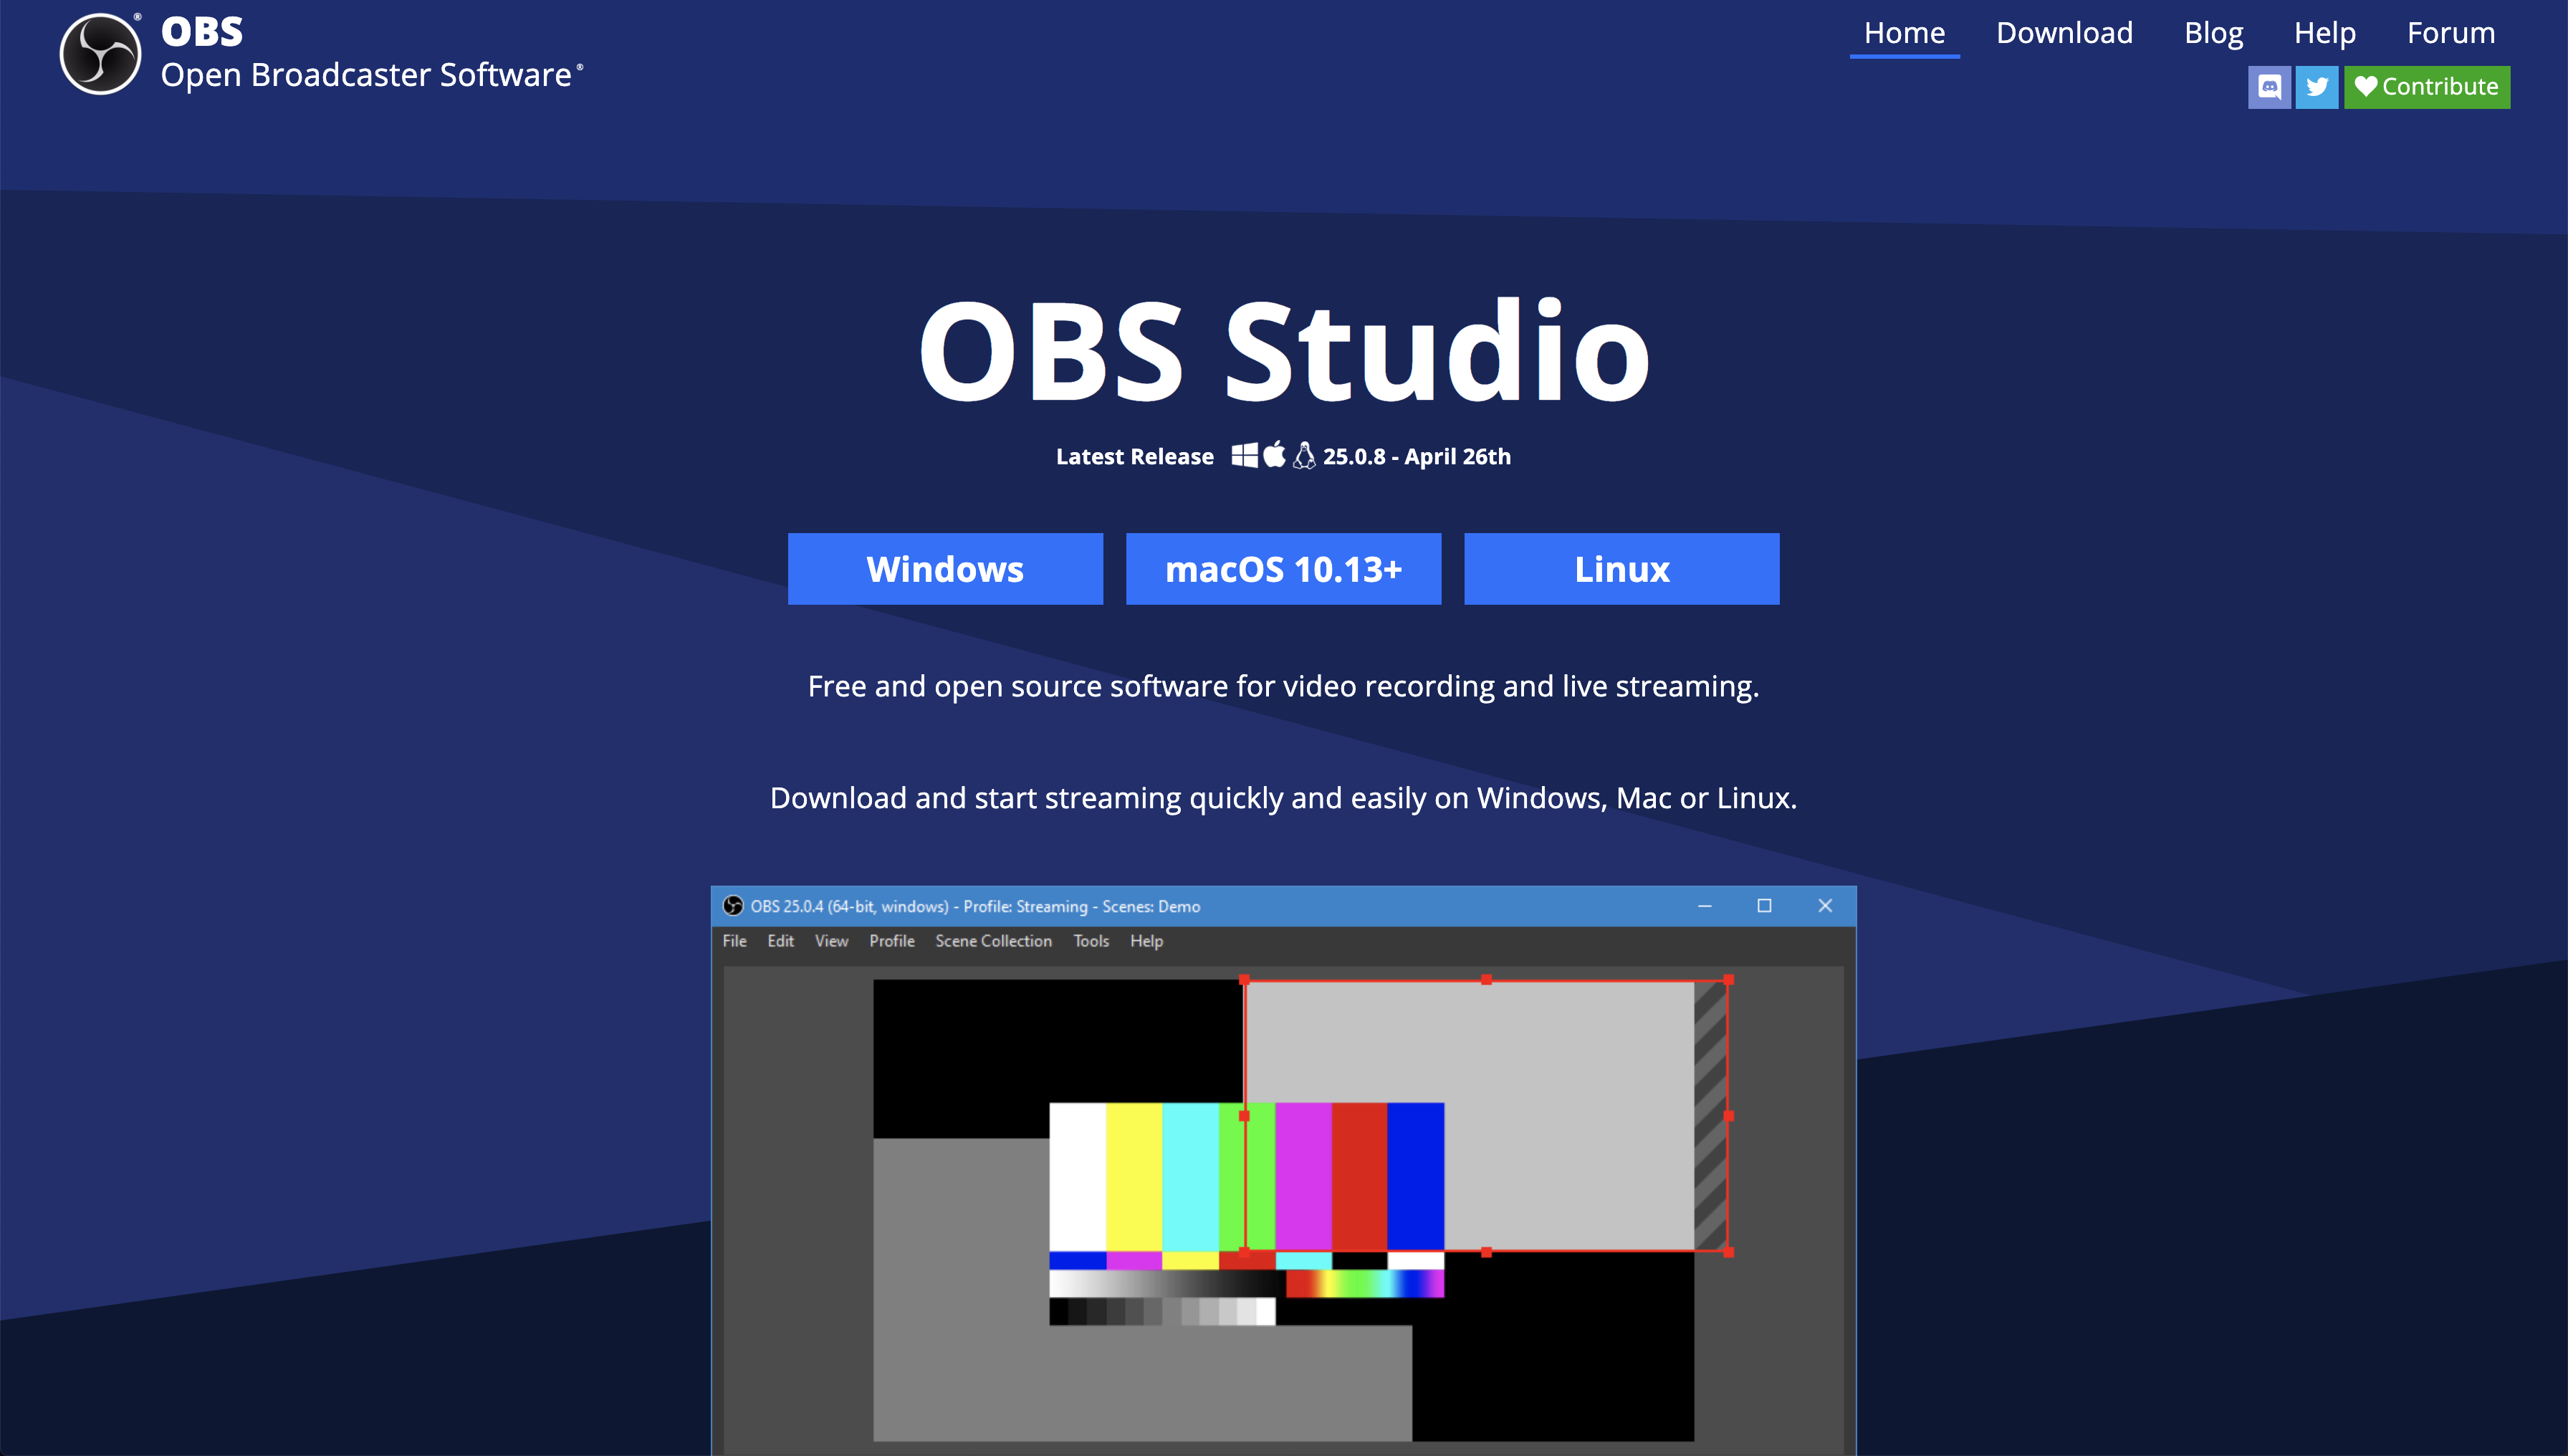Open the Discord icon near the top-right
2568x1456 pixels.
pyautogui.click(x=2269, y=87)
